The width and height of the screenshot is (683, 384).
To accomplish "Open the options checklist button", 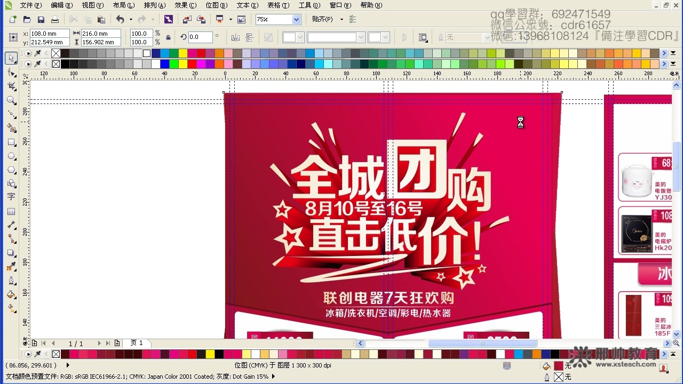I will 352,19.
